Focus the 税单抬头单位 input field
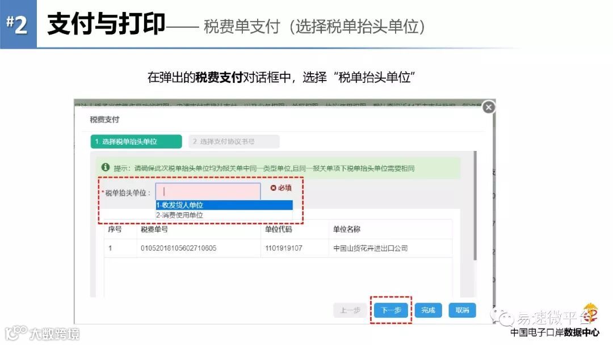The height and width of the screenshot is (345, 613). [x=208, y=191]
